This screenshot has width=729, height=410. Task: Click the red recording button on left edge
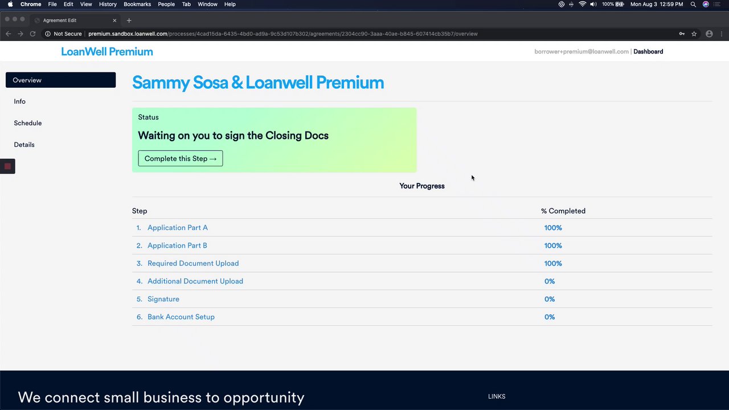(x=7, y=166)
